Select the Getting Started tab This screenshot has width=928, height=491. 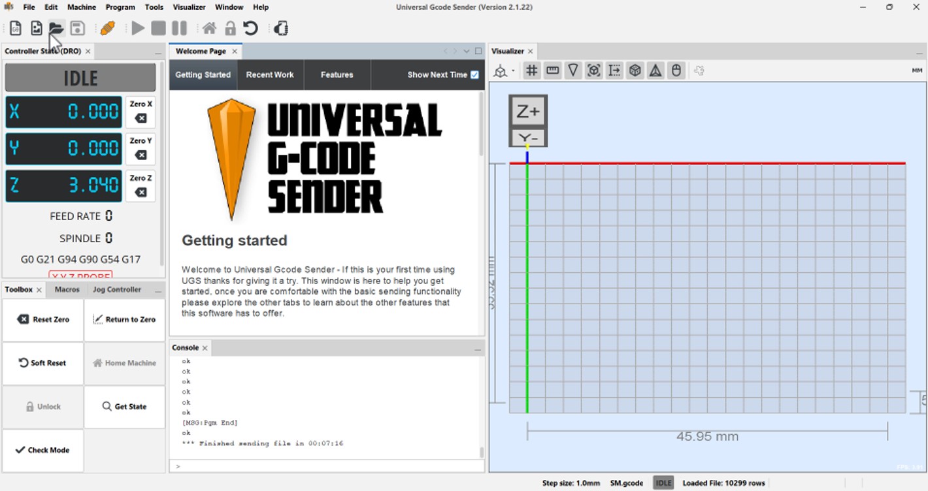(203, 74)
